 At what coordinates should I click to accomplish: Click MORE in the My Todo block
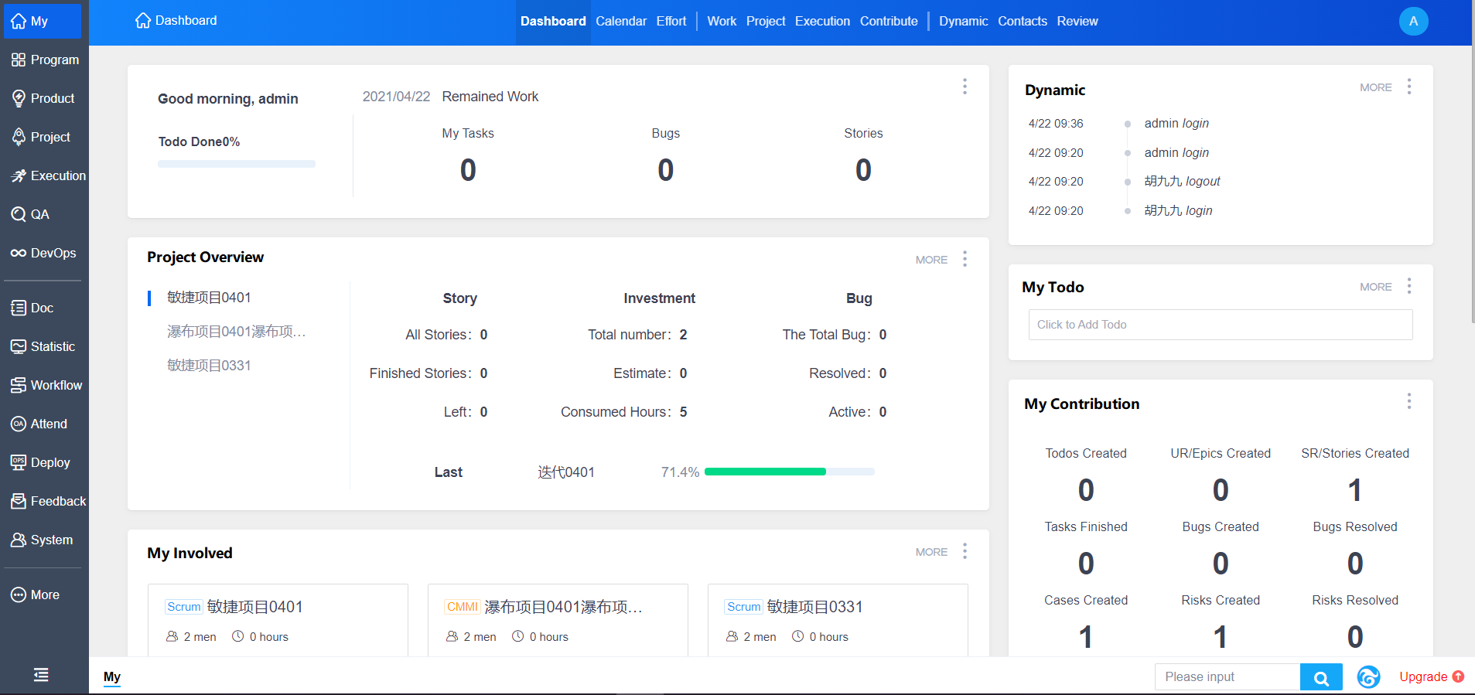[1375, 287]
